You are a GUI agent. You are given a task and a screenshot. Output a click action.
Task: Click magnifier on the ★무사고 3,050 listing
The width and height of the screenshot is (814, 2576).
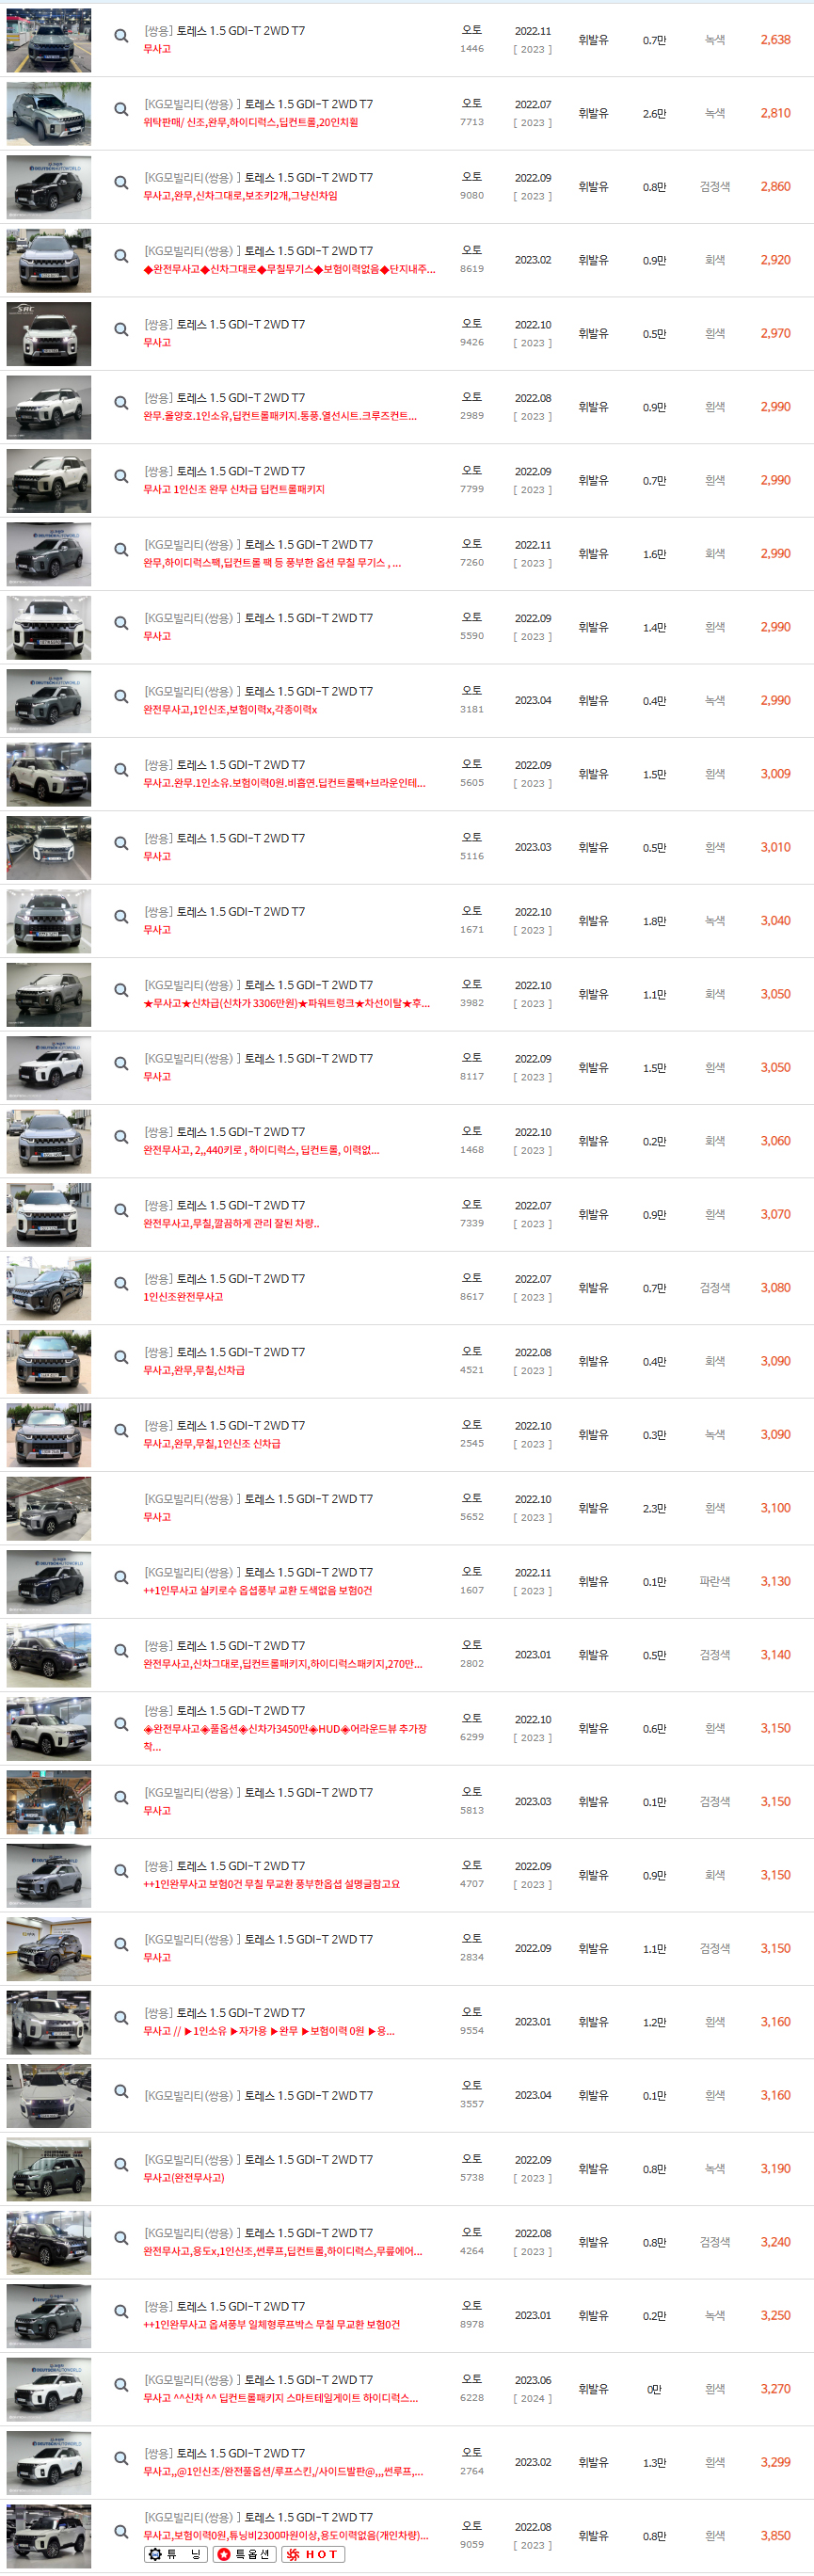(x=121, y=990)
